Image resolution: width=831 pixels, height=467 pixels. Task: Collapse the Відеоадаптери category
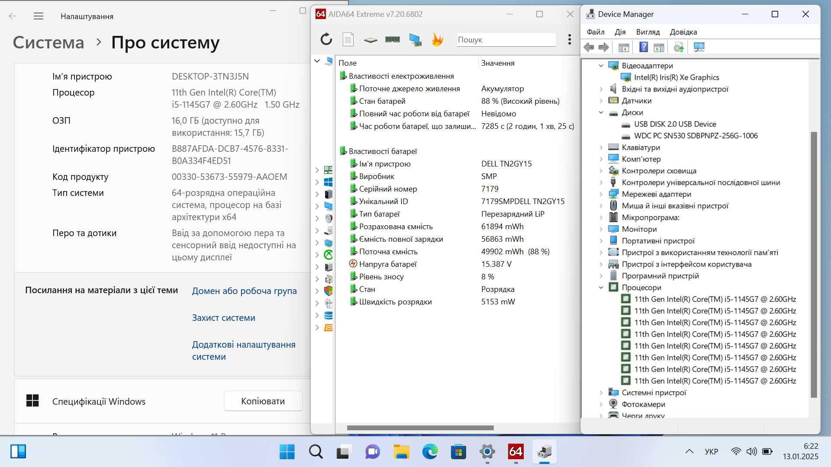tap(601, 66)
